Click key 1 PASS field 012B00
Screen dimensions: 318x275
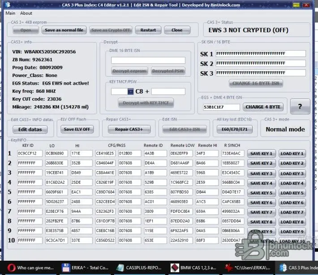point(129,153)
